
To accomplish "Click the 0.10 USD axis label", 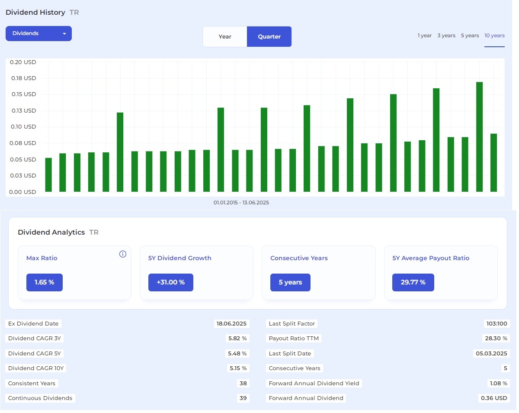I will [22, 127].
